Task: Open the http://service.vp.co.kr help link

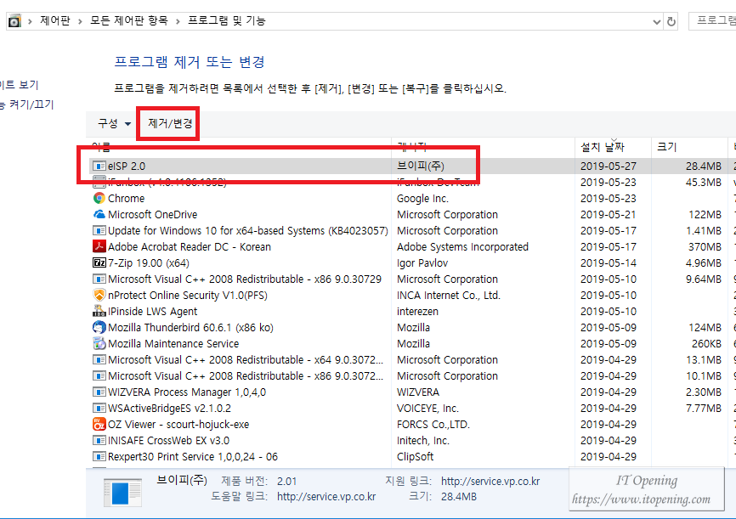Action: pos(326,496)
